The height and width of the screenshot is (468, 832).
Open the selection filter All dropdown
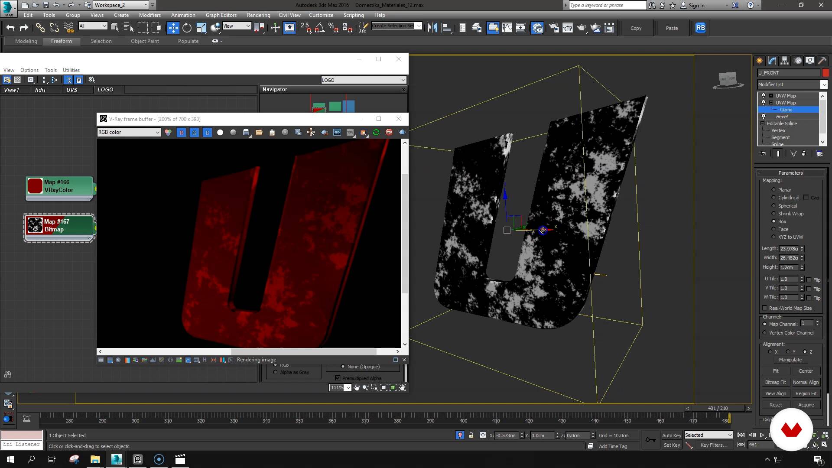click(x=93, y=26)
